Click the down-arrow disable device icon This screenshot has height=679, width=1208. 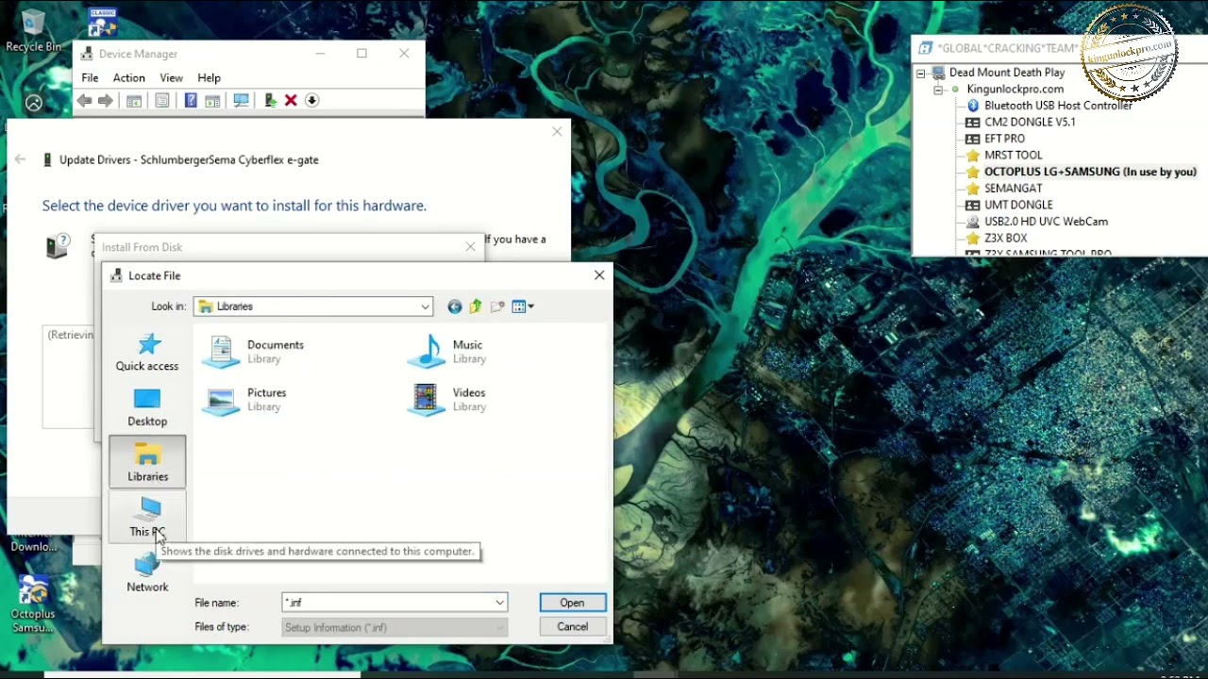click(x=311, y=101)
